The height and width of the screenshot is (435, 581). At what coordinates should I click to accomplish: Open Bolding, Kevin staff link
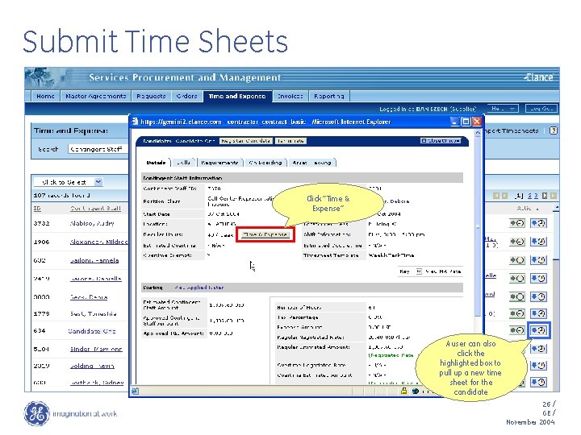point(92,366)
